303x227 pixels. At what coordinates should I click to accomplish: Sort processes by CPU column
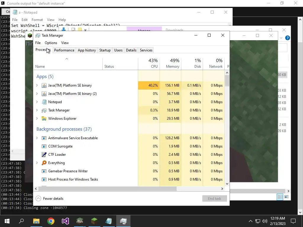149,63
